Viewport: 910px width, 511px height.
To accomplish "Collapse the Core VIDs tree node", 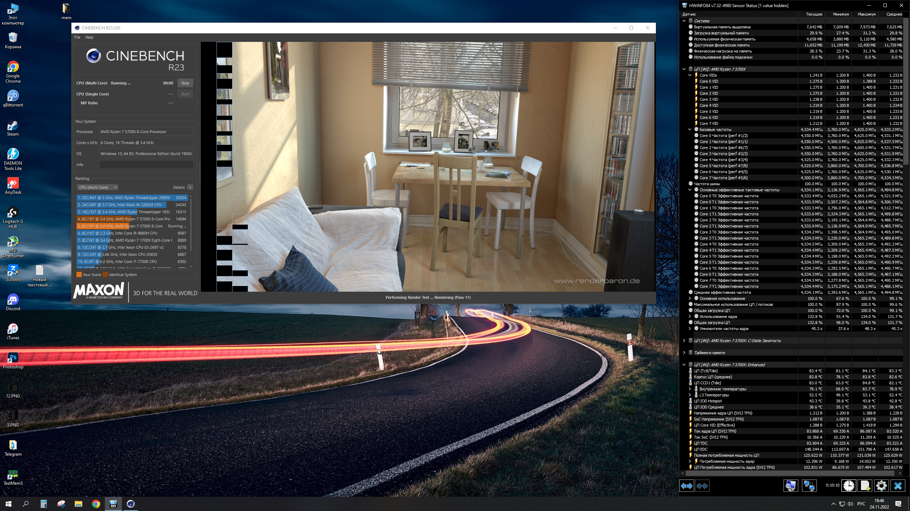I will pyautogui.click(x=690, y=75).
